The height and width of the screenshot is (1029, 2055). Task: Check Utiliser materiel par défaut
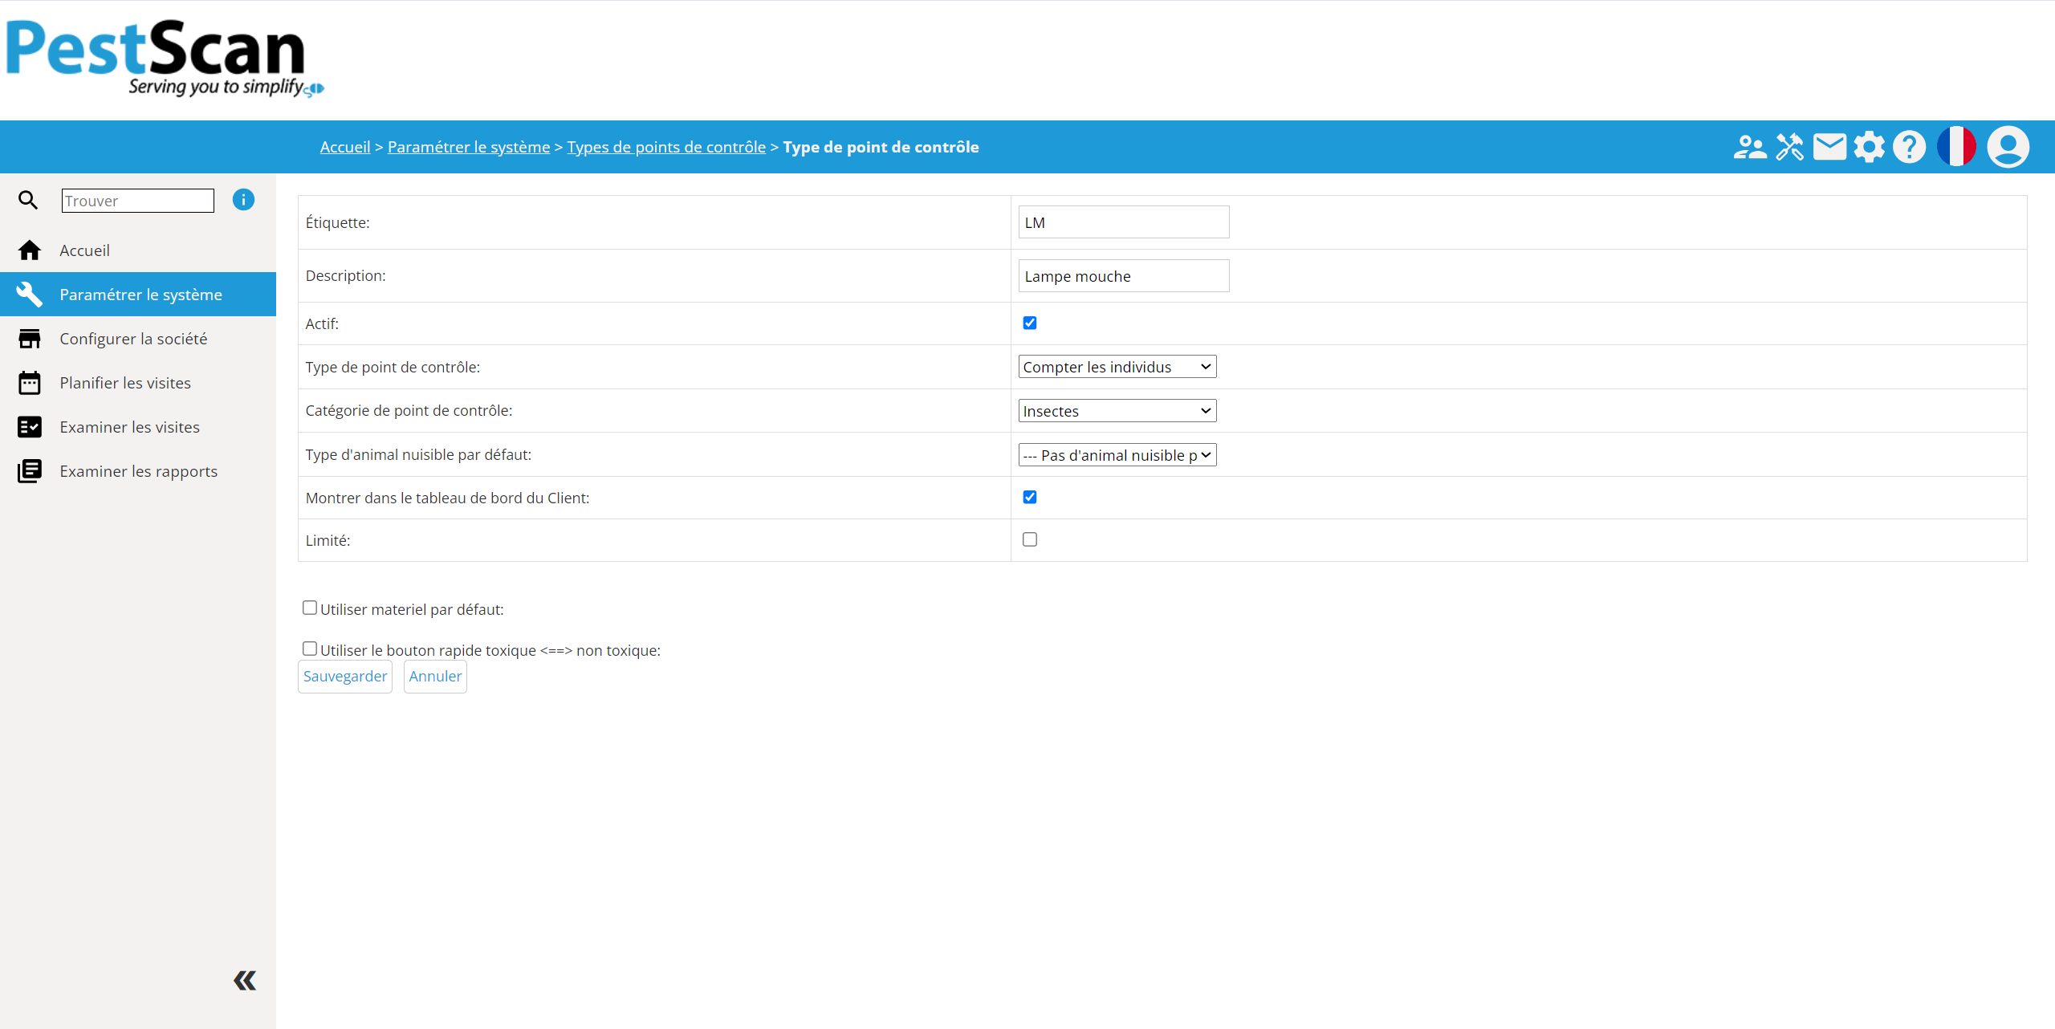310,608
